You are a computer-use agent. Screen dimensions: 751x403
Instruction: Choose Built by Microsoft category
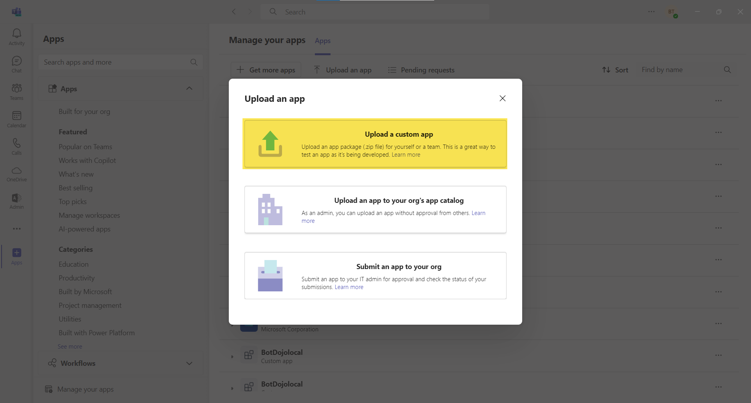[85, 292]
